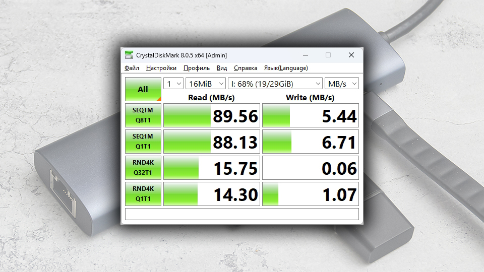
Task: Click the 0.06 write result
Action: click(311, 168)
